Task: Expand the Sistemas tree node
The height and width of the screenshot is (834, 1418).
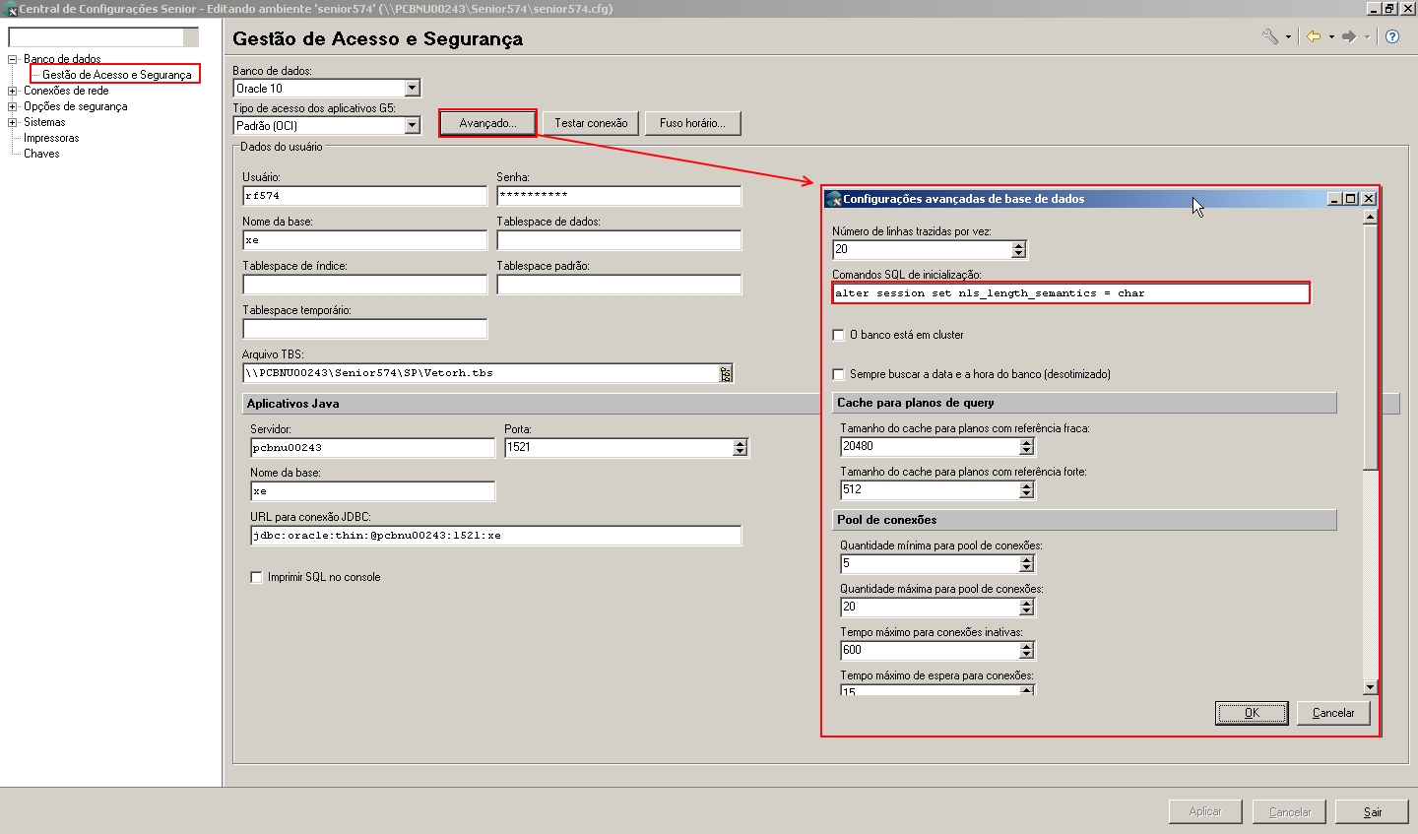Action: [x=13, y=122]
